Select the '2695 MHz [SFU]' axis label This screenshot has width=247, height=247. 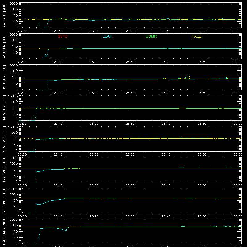pyautogui.click(x=4, y=139)
